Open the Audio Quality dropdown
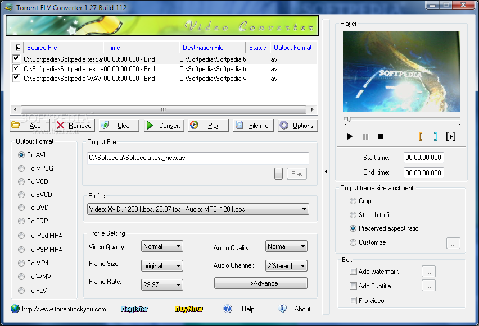Image resolution: width=479 pixels, height=326 pixels. click(286, 246)
